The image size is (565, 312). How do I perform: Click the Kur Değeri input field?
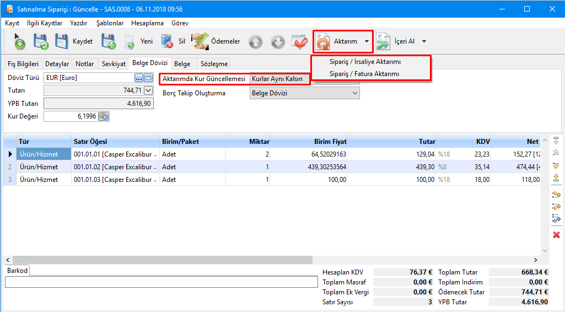point(71,116)
